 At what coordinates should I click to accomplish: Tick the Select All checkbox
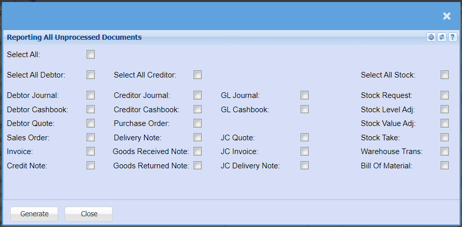pos(91,54)
